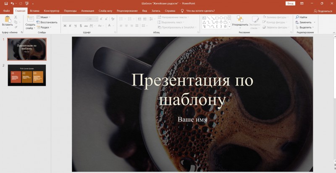Click the Undo arrow icon
The width and height of the screenshot is (336, 173).
(12, 3)
